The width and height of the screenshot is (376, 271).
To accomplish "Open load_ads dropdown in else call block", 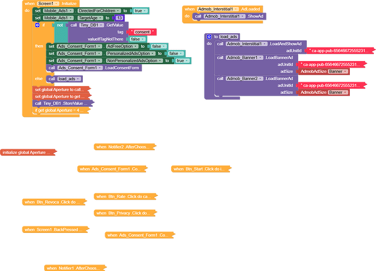I will click(69, 79).
